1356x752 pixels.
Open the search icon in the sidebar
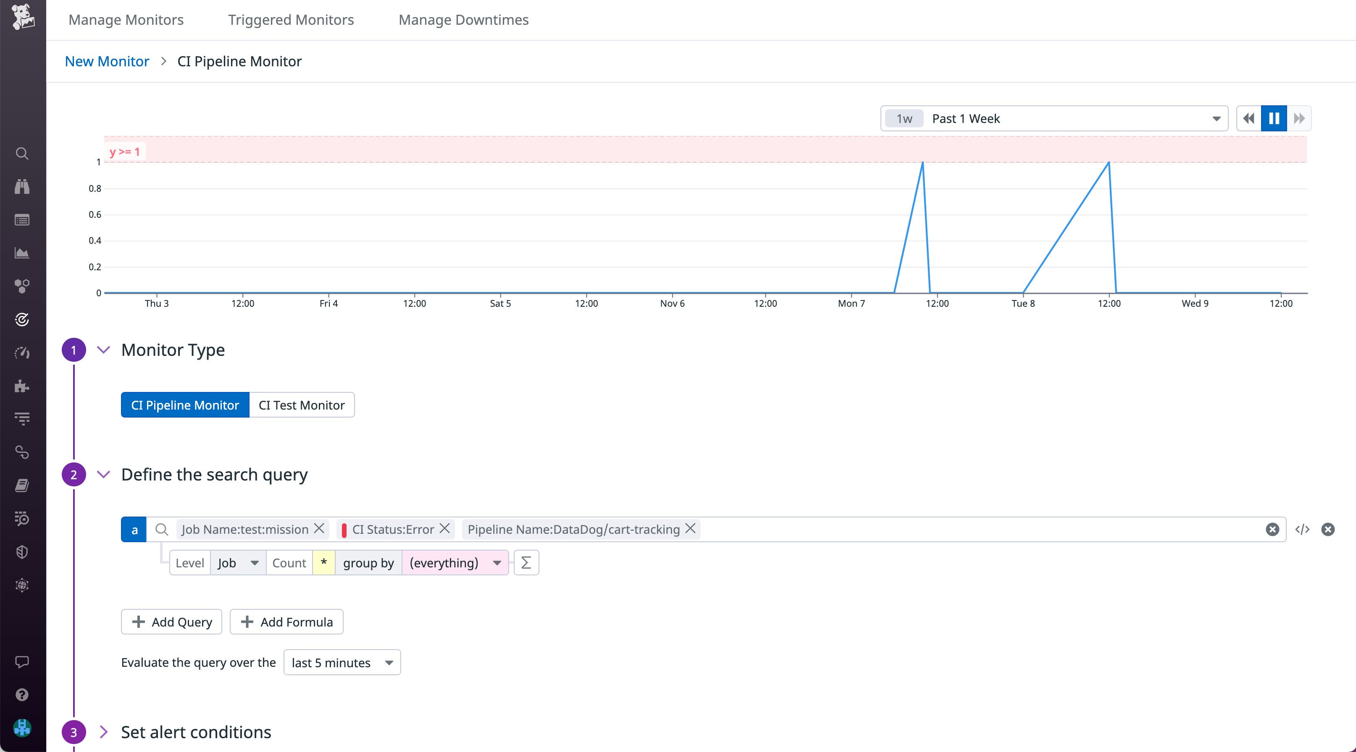pyautogui.click(x=21, y=153)
